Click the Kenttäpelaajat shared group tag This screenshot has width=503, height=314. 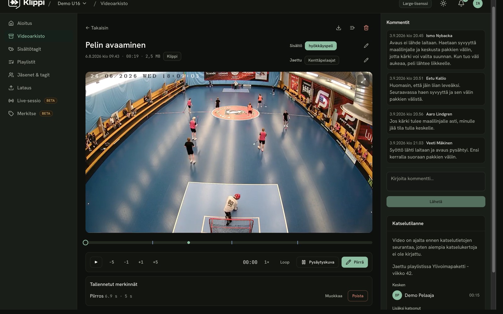tap(322, 60)
